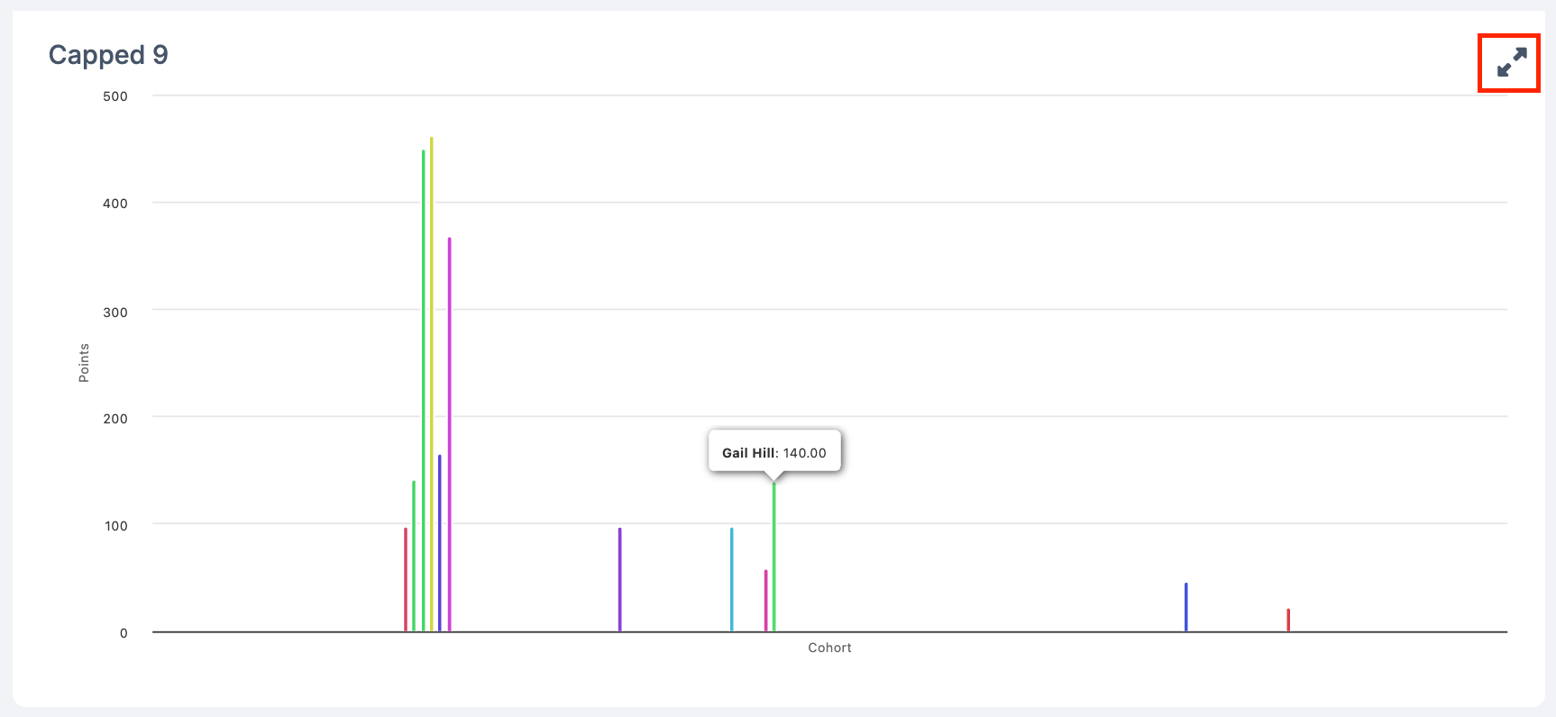Select the short blue bar on the right
This screenshot has height=717, width=1556.
click(x=1186, y=608)
